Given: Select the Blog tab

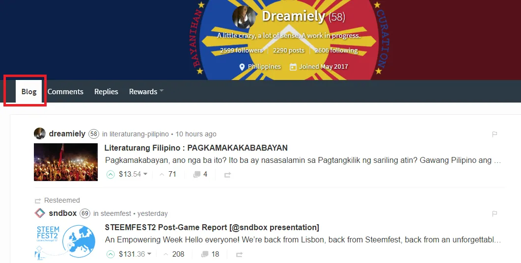Looking at the screenshot, I should [29, 91].
